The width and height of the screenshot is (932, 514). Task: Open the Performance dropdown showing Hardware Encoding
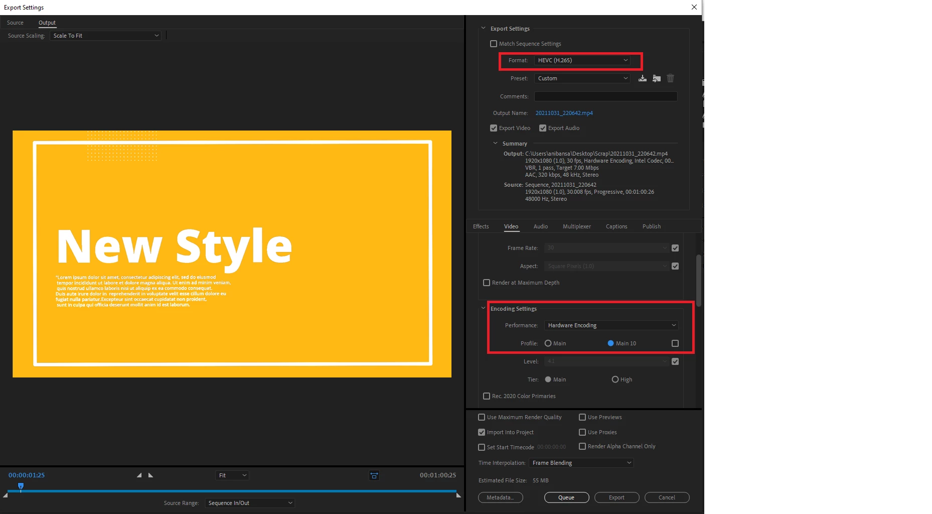(611, 325)
